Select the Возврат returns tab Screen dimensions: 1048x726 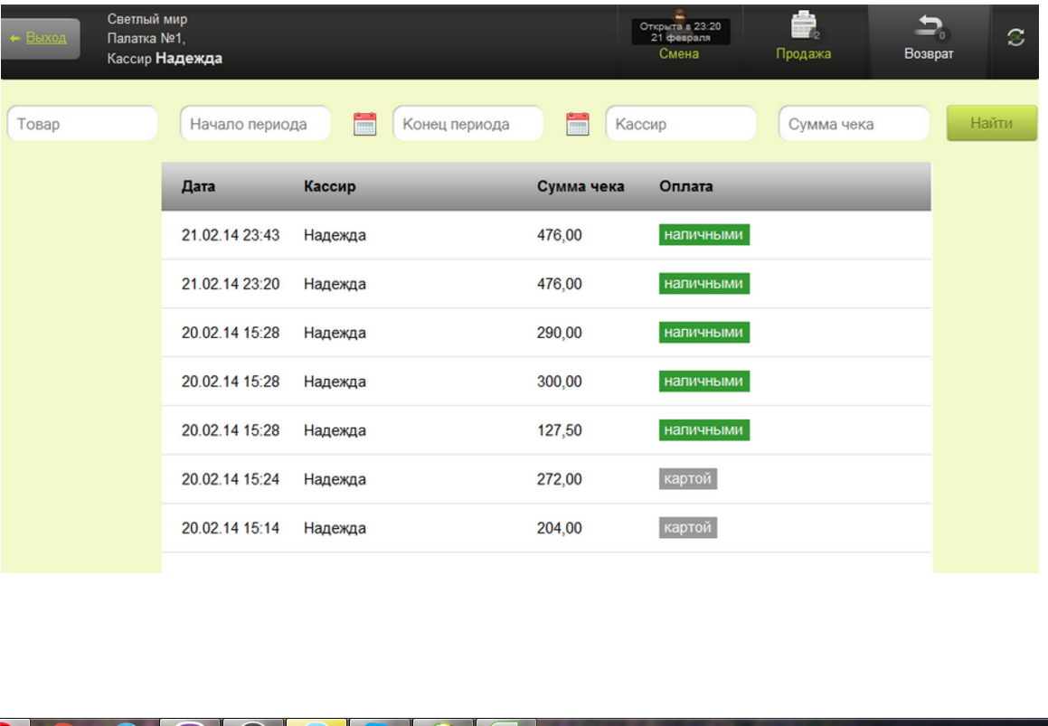(x=929, y=40)
